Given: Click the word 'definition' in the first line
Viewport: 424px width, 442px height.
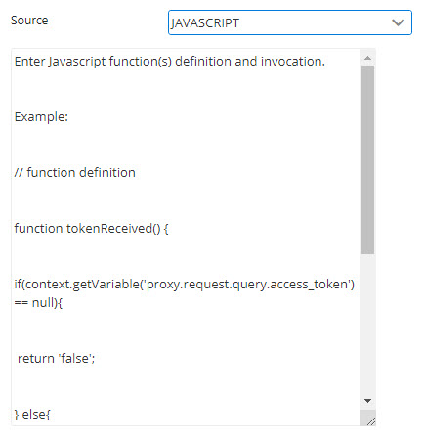Looking at the screenshot, I should [x=203, y=62].
